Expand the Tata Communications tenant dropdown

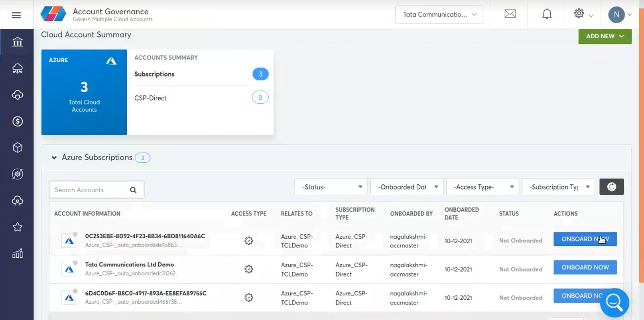(x=439, y=14)
